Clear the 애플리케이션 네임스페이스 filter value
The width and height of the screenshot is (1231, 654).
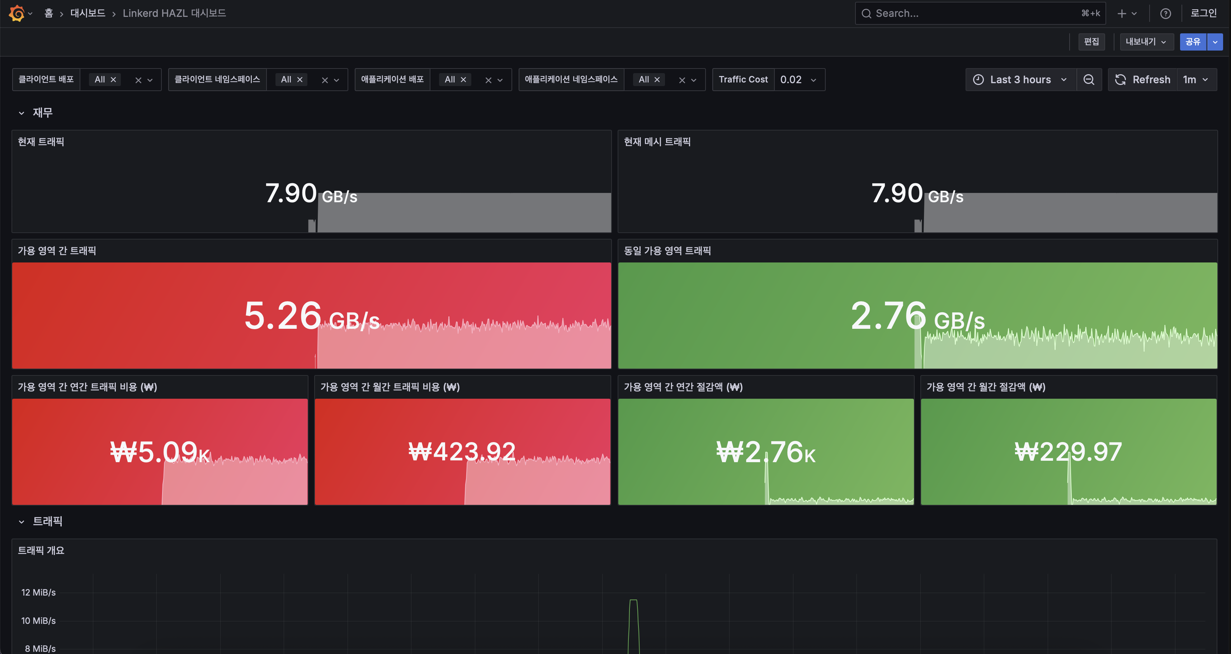(x=682, y=80)
